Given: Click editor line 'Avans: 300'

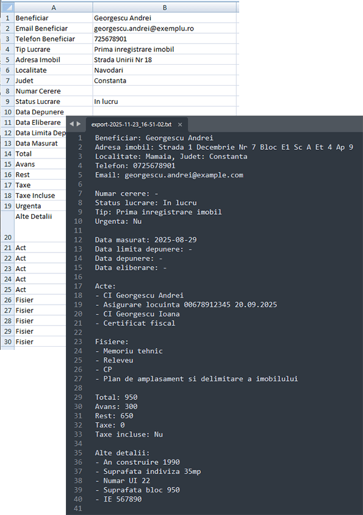Looking at the screenshot, I should pyautogui.click(x=117, y=406).
